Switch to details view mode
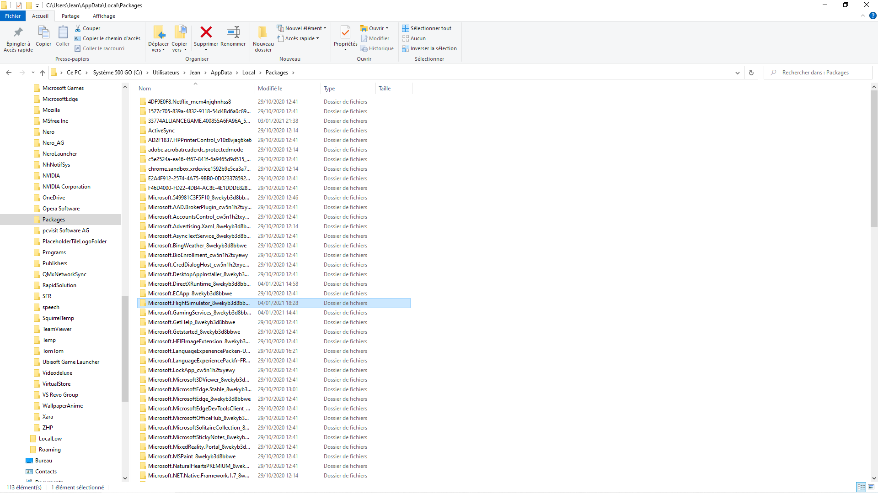 click(861, 488)
